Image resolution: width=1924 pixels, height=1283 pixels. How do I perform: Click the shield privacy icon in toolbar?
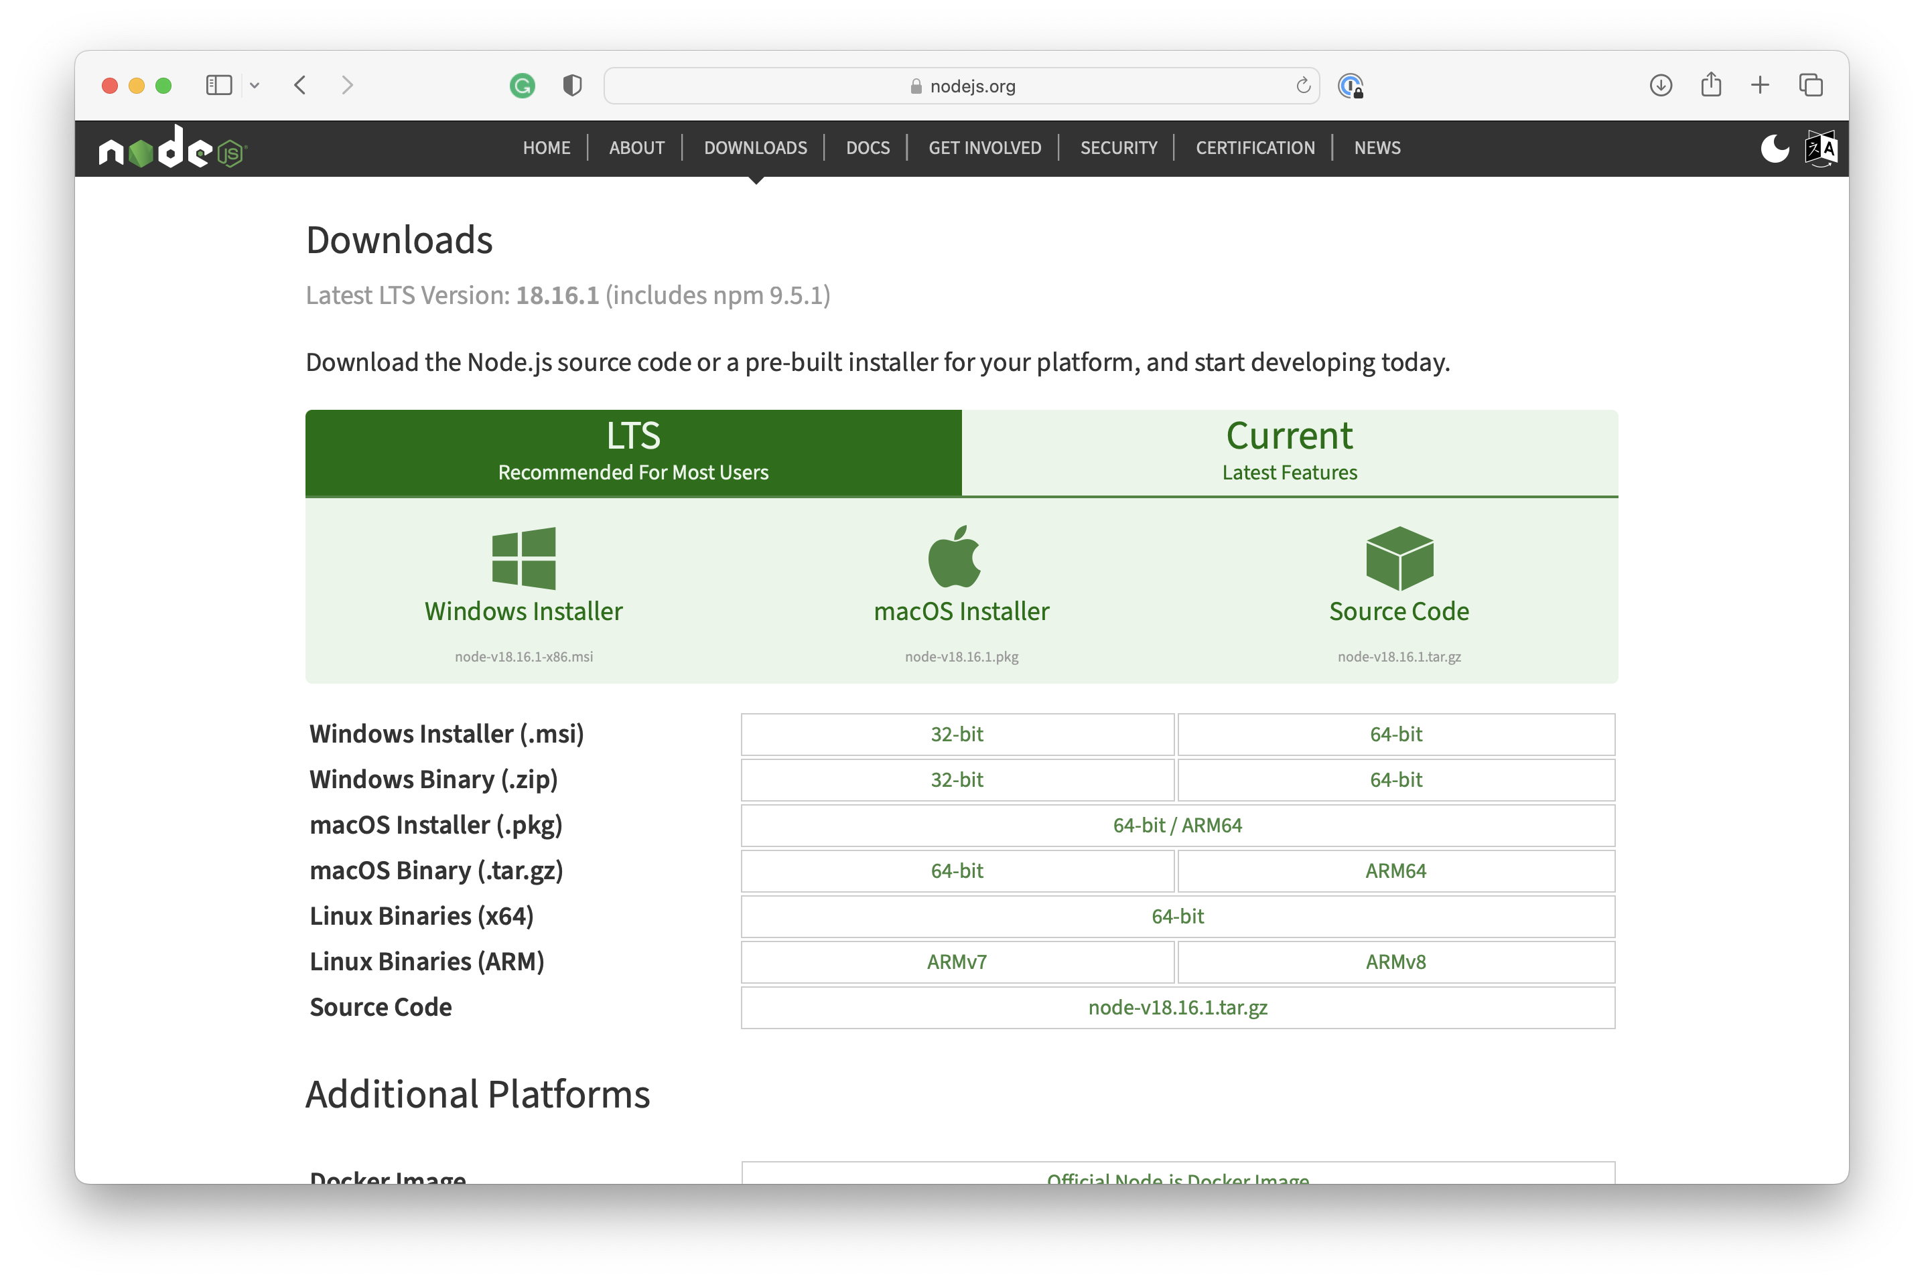point(572,85)
